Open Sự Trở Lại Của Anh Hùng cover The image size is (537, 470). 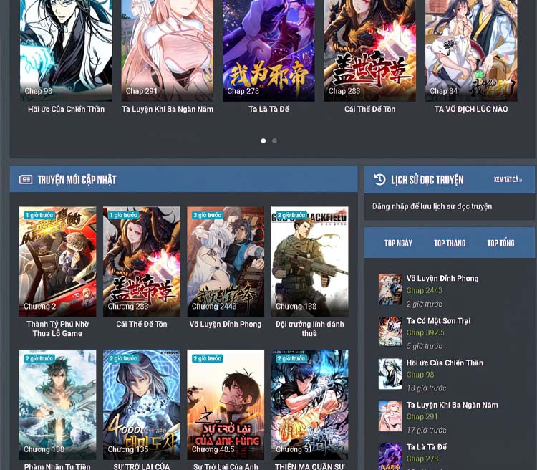[x=226, y=405]
